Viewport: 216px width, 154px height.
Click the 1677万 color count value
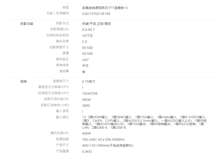coord(87,36)
